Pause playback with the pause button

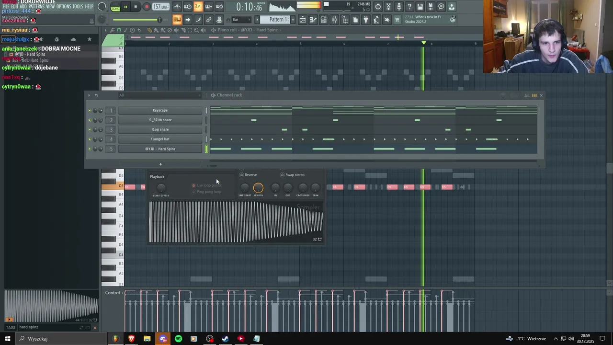pyautogui.click(x=125, y=7)
